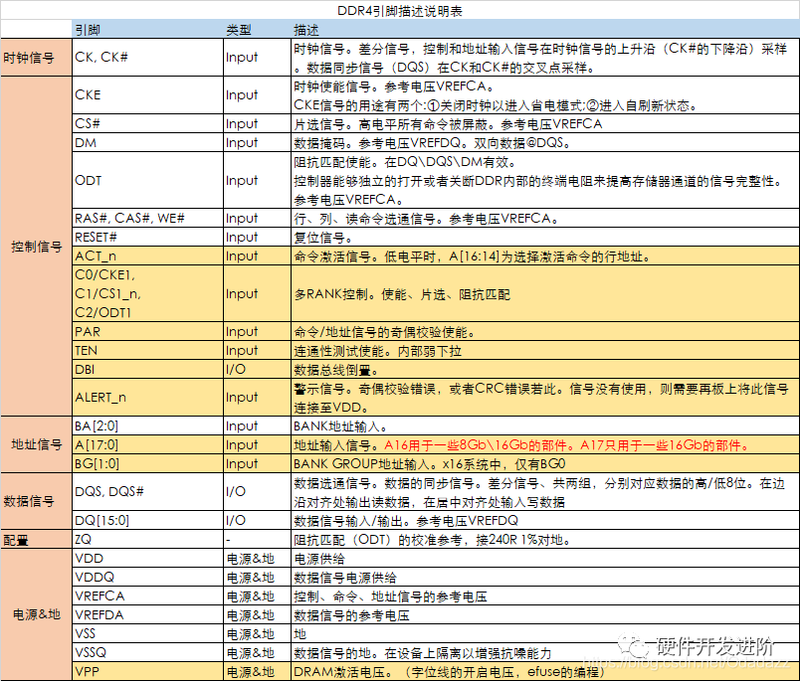The width and height of the screenshot is (800, 681).
Task: Select the pin cell 'DQS, DQS#'
Action: click(x=148, y=492)
